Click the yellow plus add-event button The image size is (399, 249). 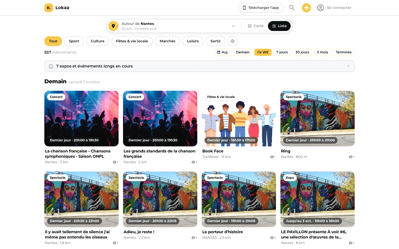(x=306, y=8)
